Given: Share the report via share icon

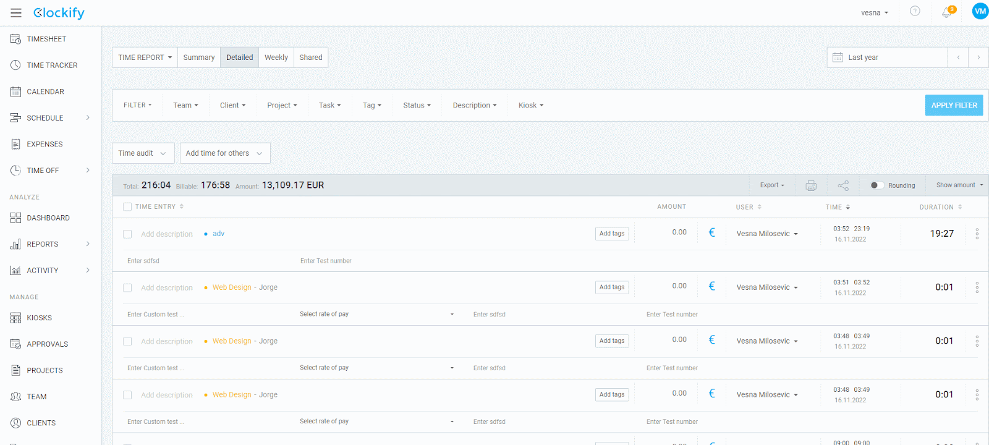Looking at the screenshot, I should pos(843,185).
